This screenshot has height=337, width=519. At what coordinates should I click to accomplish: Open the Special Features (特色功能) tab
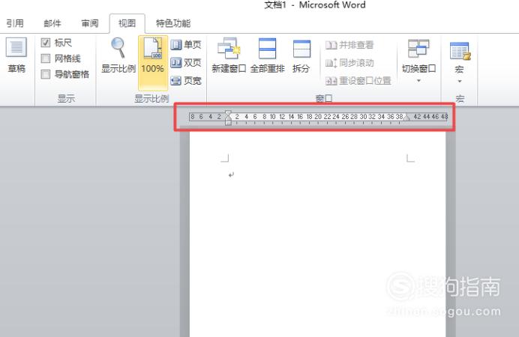tap(173, 23)
